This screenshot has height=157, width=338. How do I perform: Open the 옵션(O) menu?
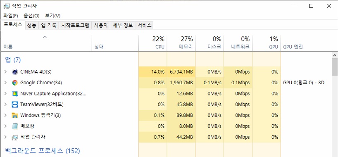pyautogui.click(x=31, y=16)
